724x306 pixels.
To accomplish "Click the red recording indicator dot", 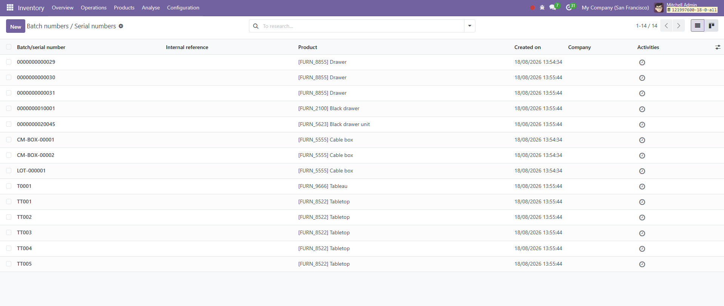I will tap(532, 8).
